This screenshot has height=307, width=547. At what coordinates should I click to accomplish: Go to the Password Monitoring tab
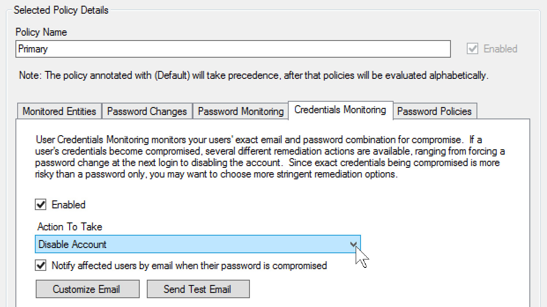point(241,111)
